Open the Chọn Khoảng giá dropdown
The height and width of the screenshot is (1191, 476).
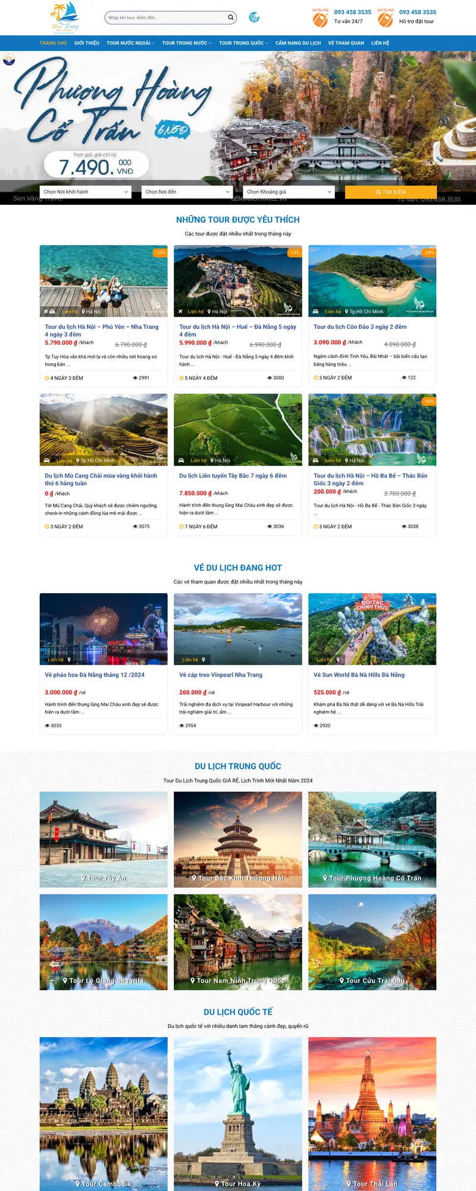pyautogui.click(x=289, y=192)
